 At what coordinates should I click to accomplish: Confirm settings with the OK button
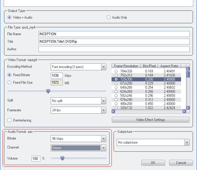pyautogui.click(x=153, y=163)
